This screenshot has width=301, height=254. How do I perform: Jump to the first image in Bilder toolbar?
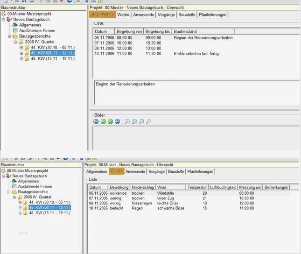pos(96,121)
